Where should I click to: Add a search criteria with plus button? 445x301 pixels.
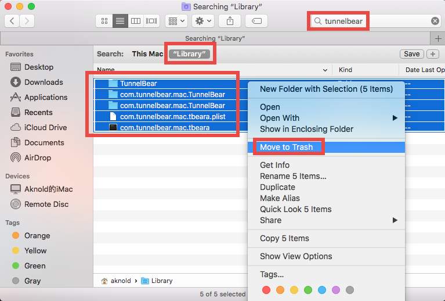pyautogui.click(x=432, y=53)
